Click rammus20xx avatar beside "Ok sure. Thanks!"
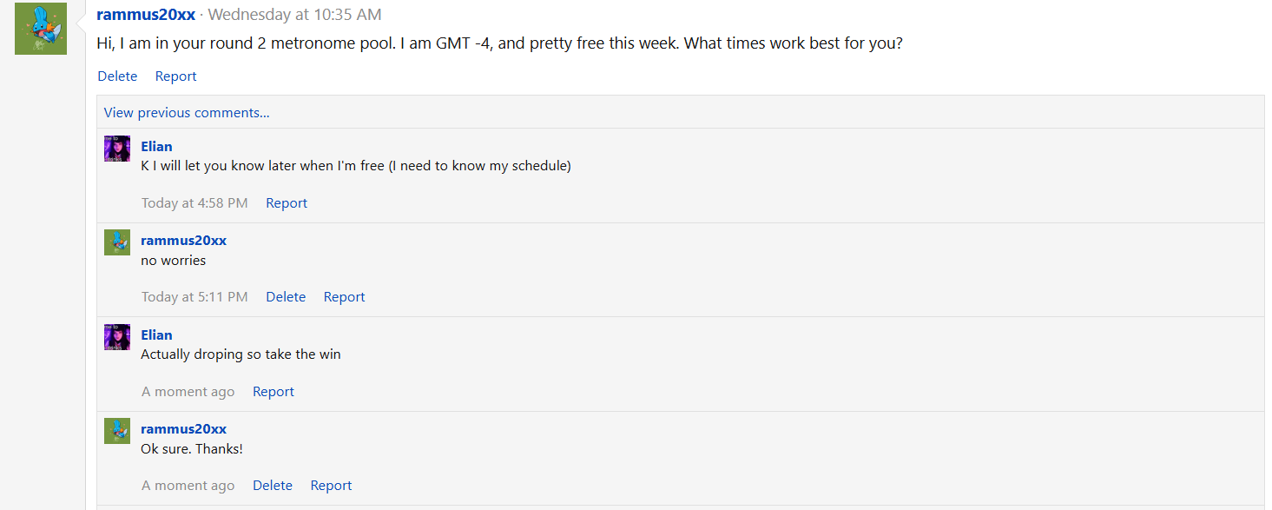This screenshot has height=510, width=1272. [x=117, y=431]
